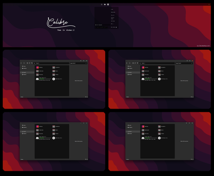The width and height of the screenshot is (214, 176).
Task: Expand the Shut down arrow in Start menu
Action: click(116, 27)
